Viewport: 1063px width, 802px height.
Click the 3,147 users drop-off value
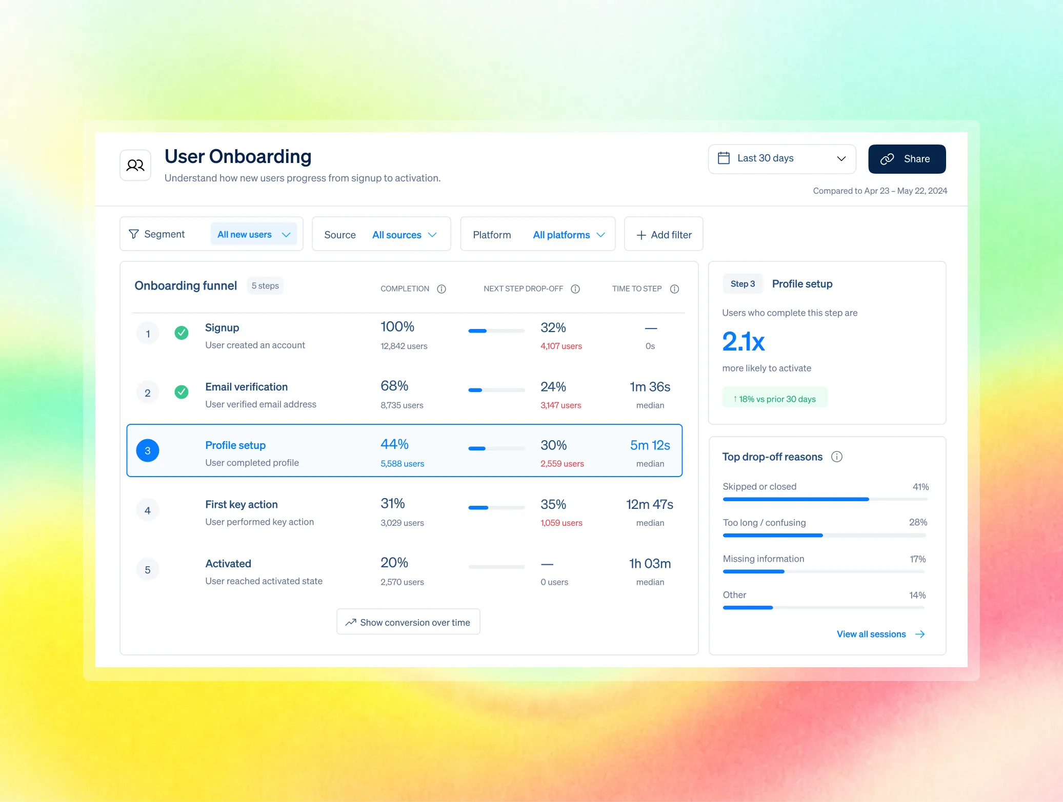(x=561, y=405)
